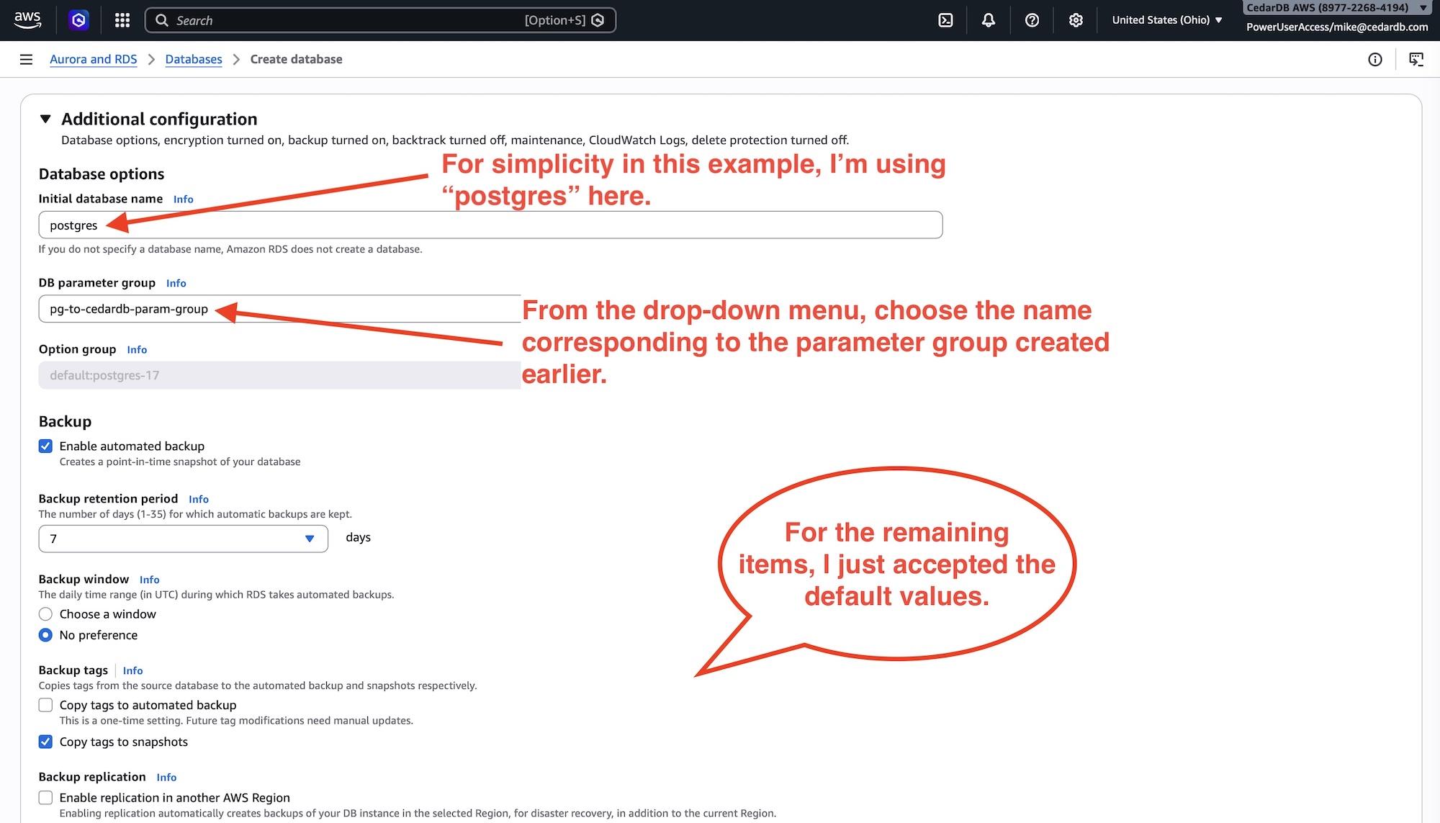Go to Databases via the breadcrumb link

pos(193,59)
